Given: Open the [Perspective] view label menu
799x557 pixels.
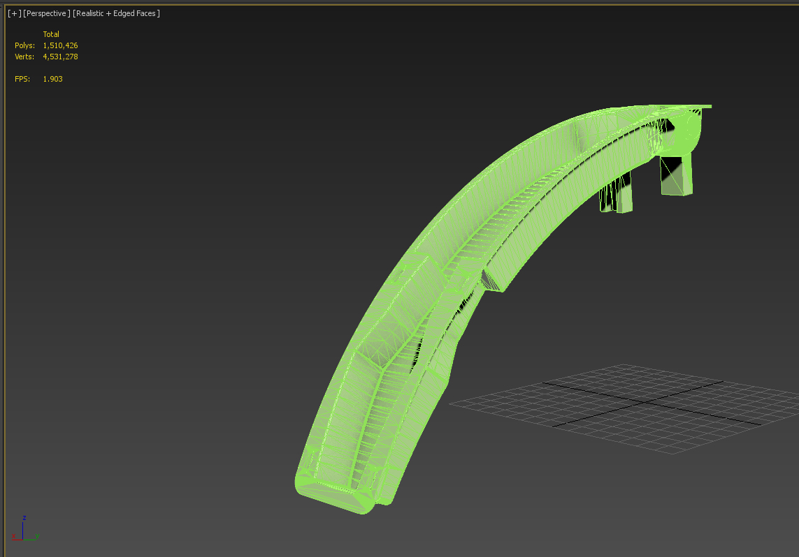Looking at the screenshot, I should [47, 13].
